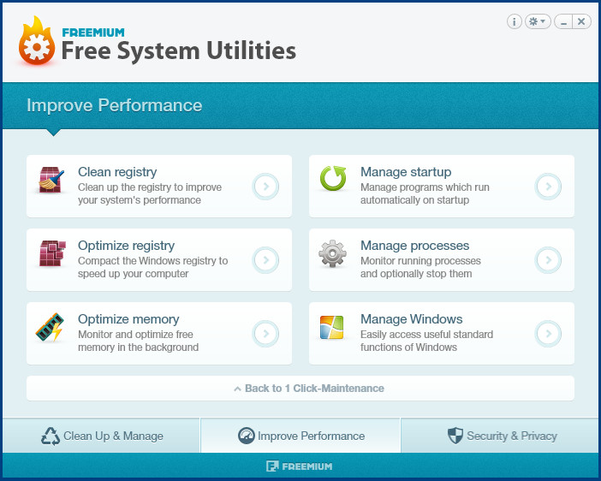
Task: Click the shield icon on Security tab
Action: [x=455, y=436]
